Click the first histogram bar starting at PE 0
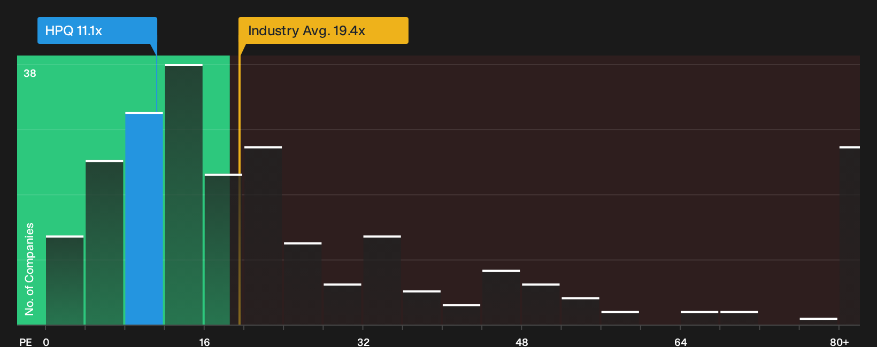 (x=65, y=280)
